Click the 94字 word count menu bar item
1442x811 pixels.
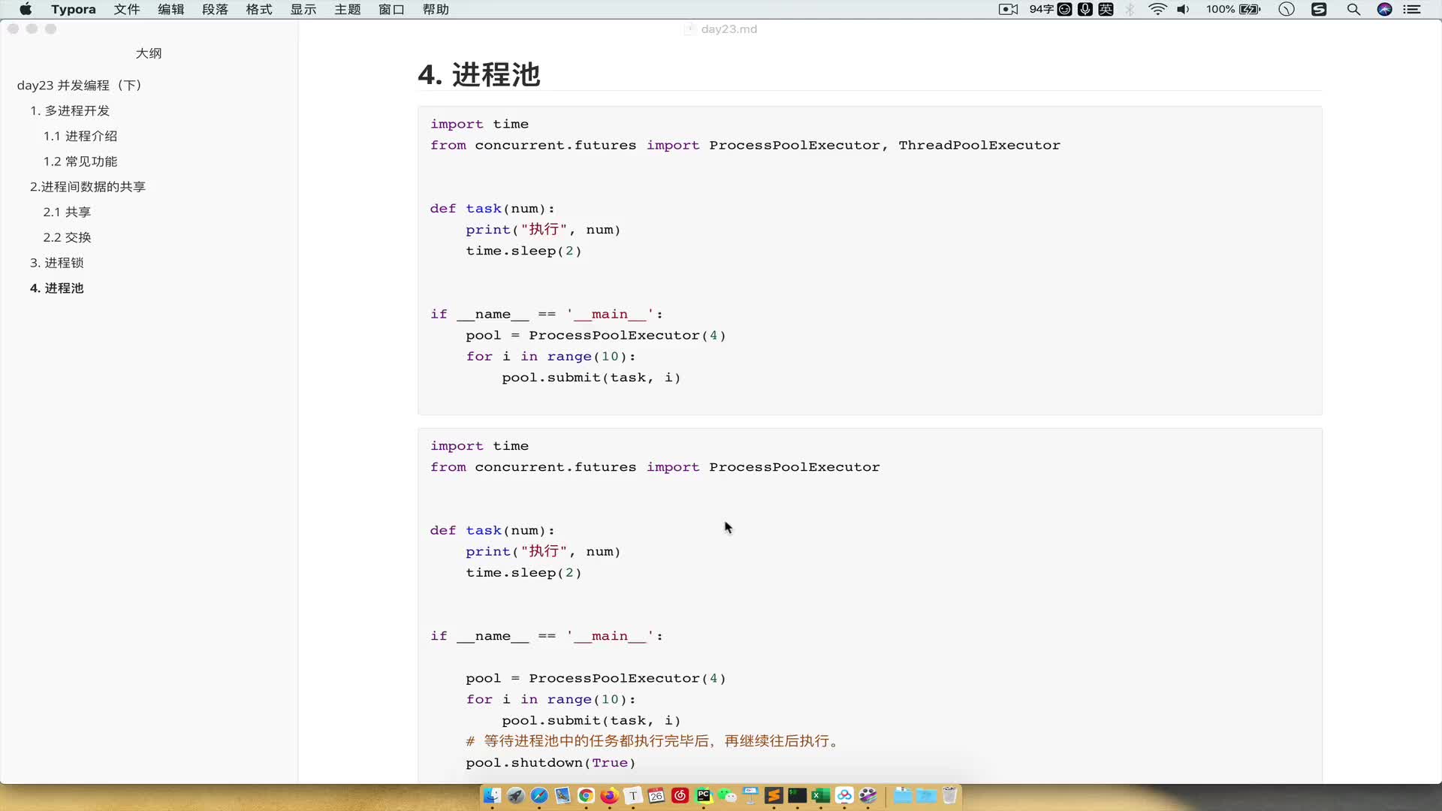[x=1041, y=9]
